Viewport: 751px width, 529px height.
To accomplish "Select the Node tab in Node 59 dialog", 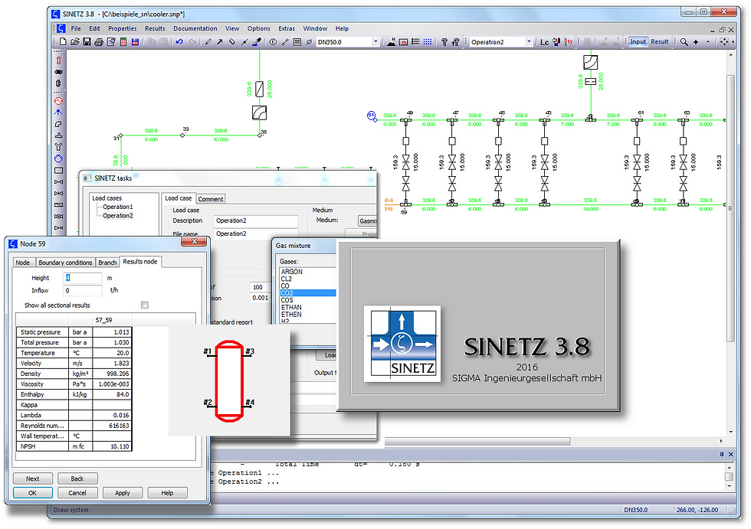I will tap(22, 263).
